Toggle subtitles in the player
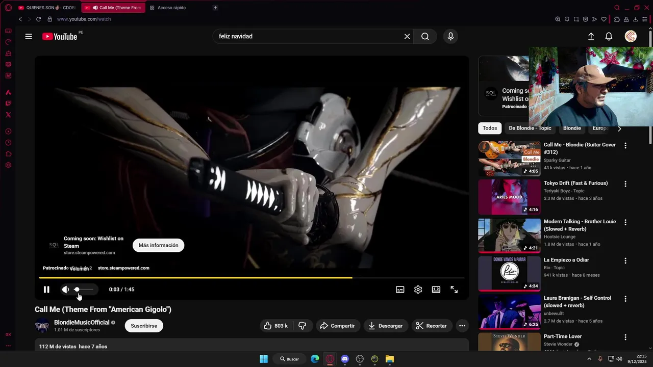The height and width of the screenshot is (367, 653). tap(400, 290)
